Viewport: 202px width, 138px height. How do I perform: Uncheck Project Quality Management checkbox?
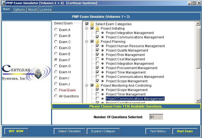(x=97, y=50)
